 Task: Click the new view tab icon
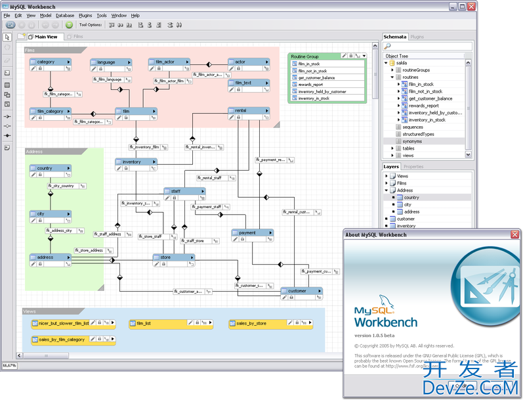point(22,36)
